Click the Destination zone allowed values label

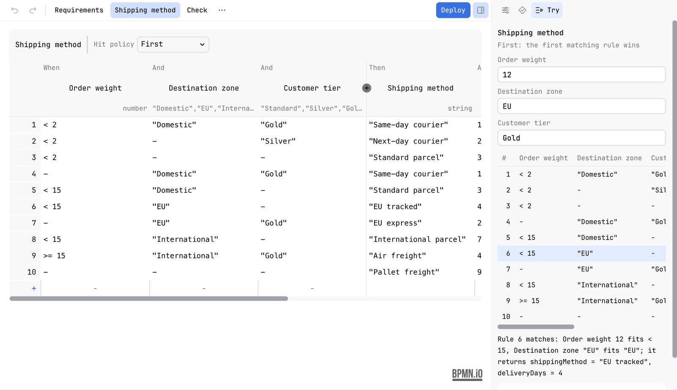coord(203,108)
